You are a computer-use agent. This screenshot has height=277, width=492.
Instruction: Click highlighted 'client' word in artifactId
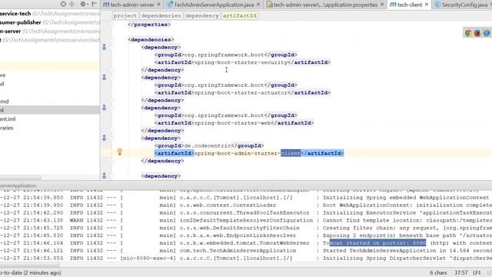coord(291,153)
